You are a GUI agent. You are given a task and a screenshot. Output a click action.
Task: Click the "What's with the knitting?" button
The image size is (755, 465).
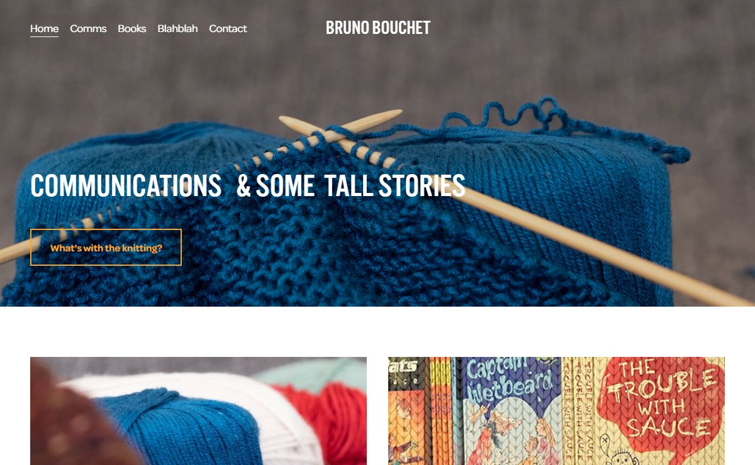coord(106,248)
